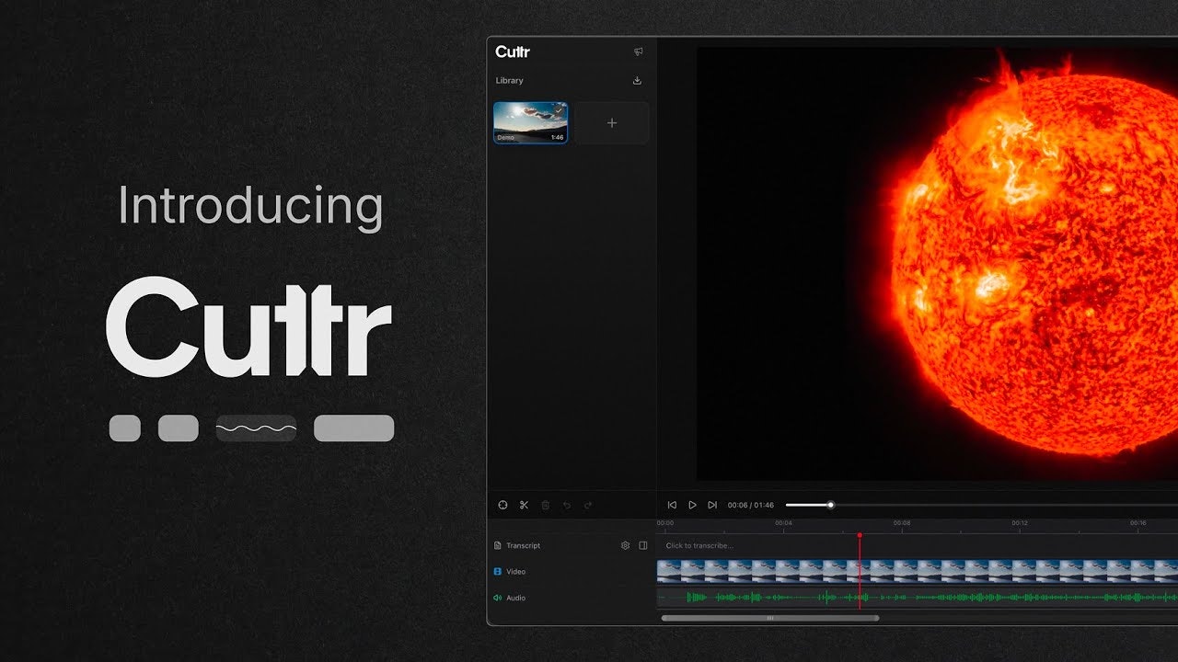Mute the Audio track speaker icon
The width and height of the screenshot is (1178, 662).
498,598
